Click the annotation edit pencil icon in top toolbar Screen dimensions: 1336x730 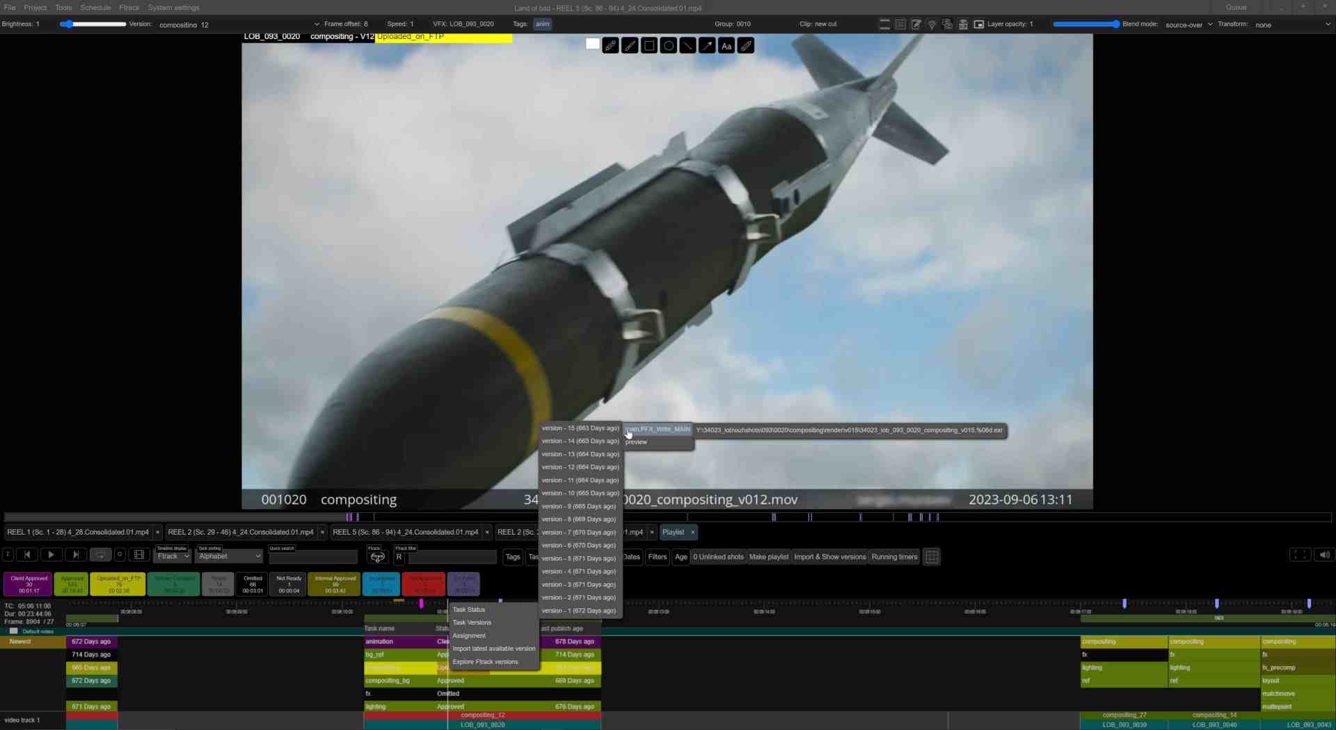pyautogui.click(x=916, y=24)
